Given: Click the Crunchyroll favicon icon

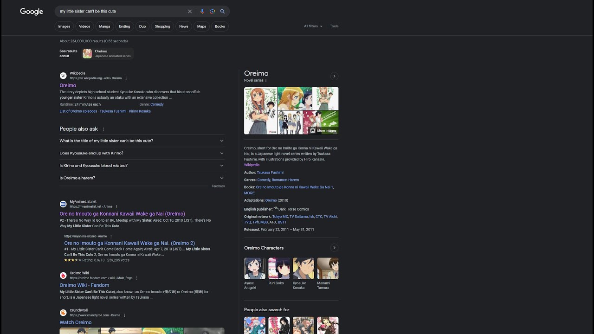Looking at the screenshot, I should (63, 313).
